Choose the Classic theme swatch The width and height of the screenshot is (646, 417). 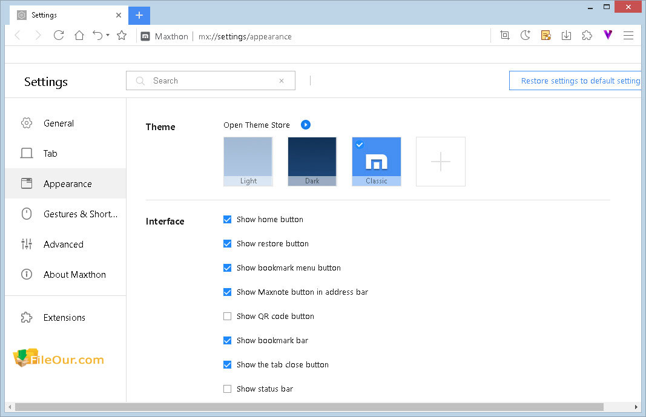tap(377, 162)
